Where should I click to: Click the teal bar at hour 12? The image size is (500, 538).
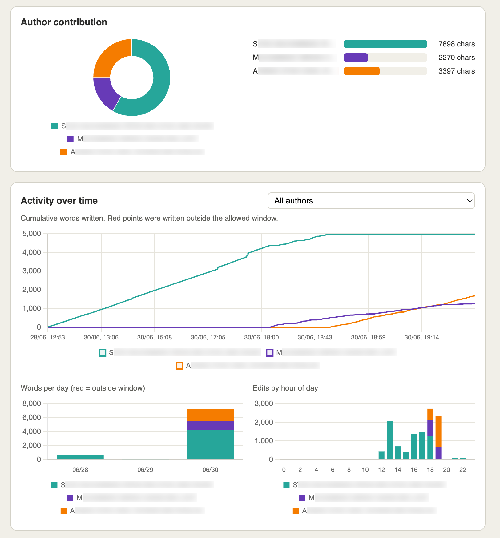(x=381, y=456)
